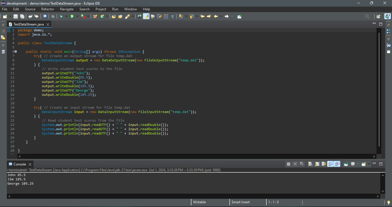Click the Pin Console icon
The width and height of the screenshot is (392, 207).
point(346,164)
